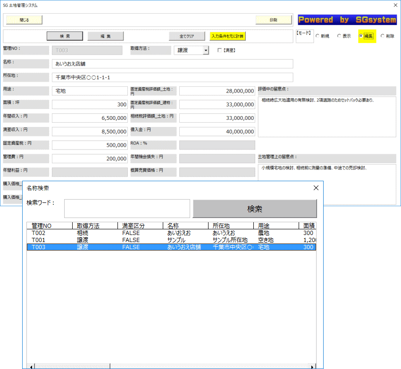The height and width of the screenshot is (369, 401).
Task: Select the 新規 mode radio button
Action: [318, 36]
